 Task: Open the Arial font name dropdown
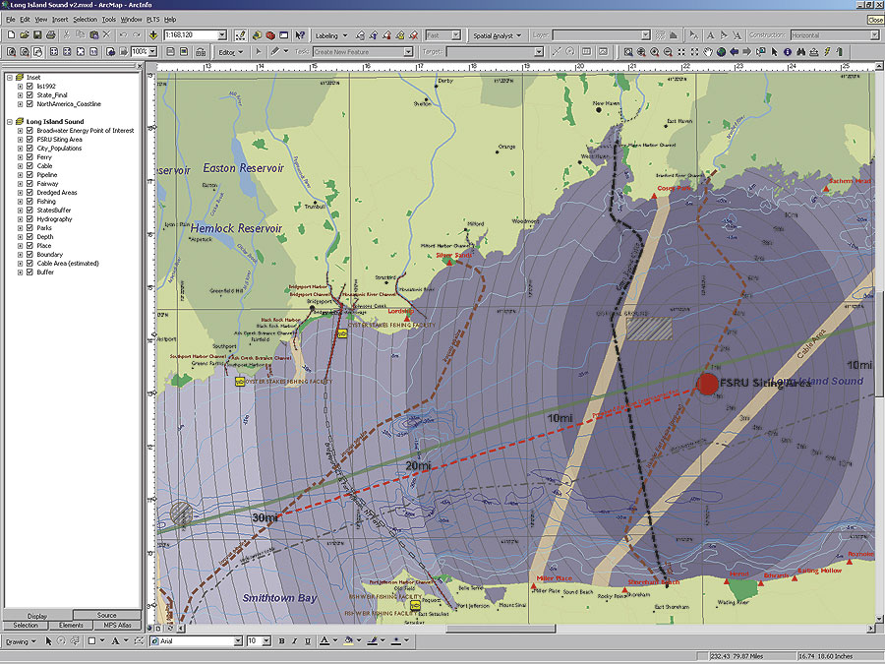(237, 641)
